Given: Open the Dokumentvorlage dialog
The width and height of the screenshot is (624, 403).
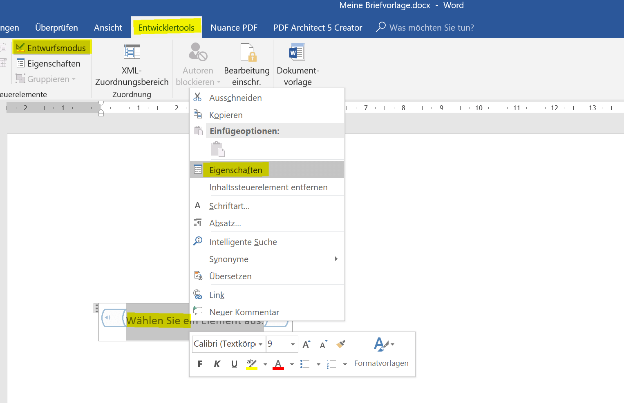Looking at the screenshot, I should click(298, 65).
